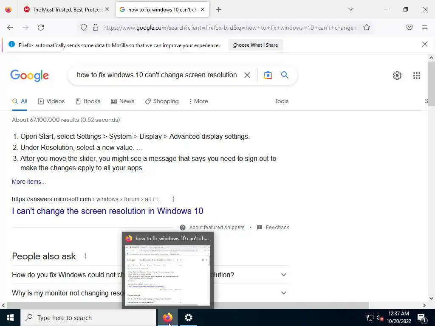Image resolution: width=435 pixels, height=326 pixels.
Task: Expand 'How do you fix Windows could not' question
Action: pos(150,275)
